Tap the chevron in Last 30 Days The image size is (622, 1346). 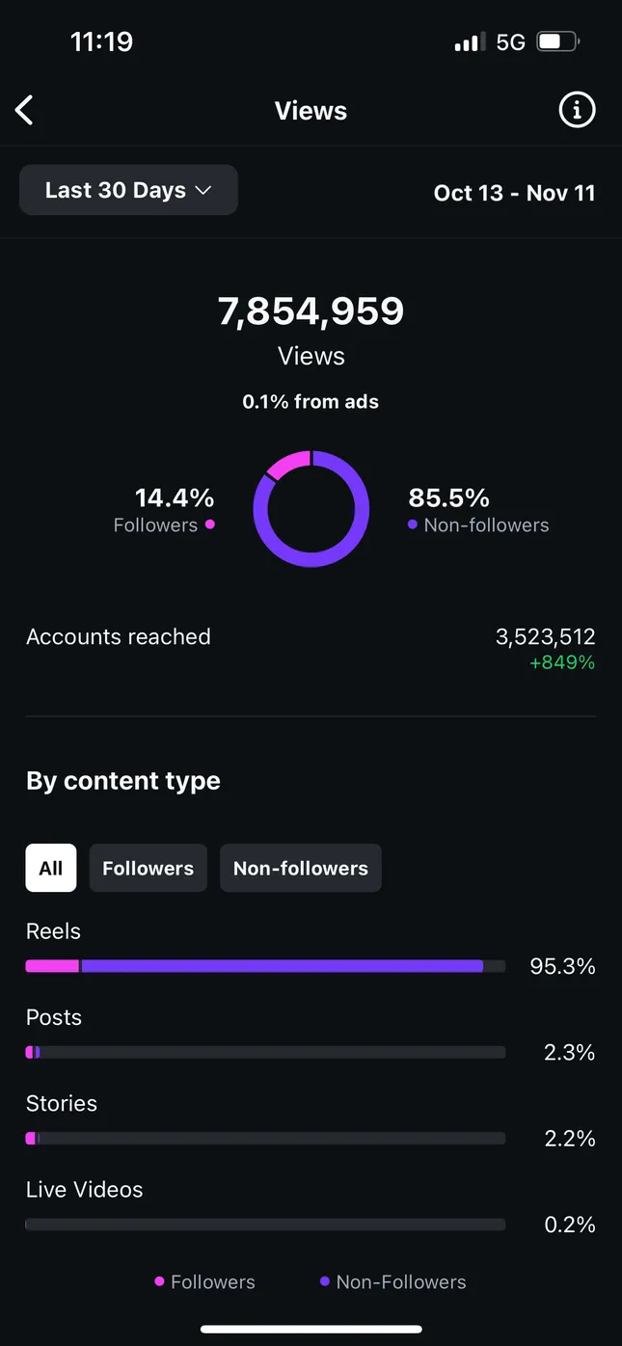click(203, 191)
